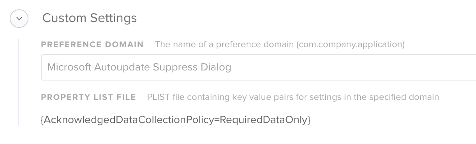This screenshot has height=144, width=476.
Task: Click the Custom Settings heading
Action: click(90, 18)
